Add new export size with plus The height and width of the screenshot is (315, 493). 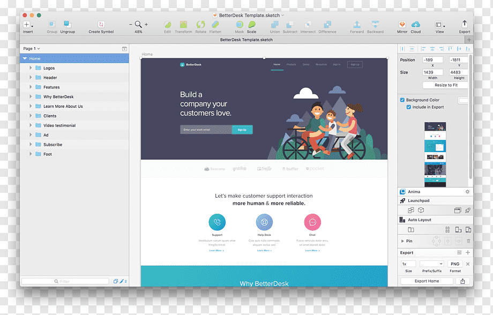468,252
